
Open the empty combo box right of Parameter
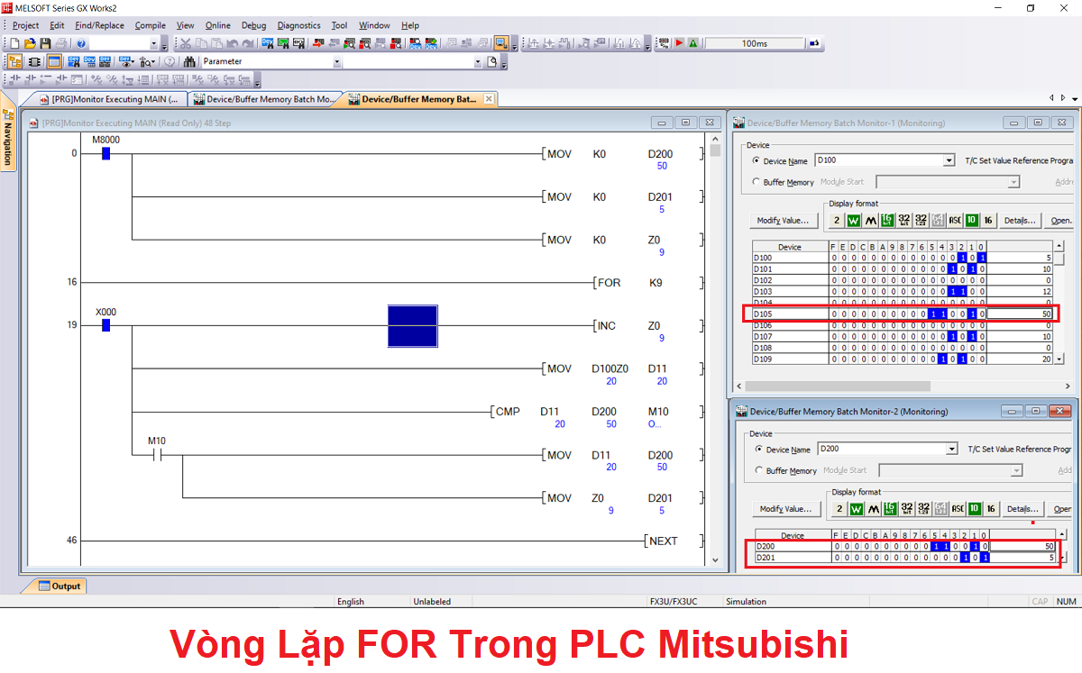pos(478,61)
